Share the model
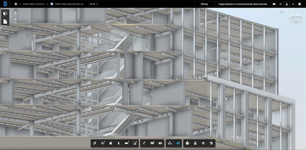 280,4
